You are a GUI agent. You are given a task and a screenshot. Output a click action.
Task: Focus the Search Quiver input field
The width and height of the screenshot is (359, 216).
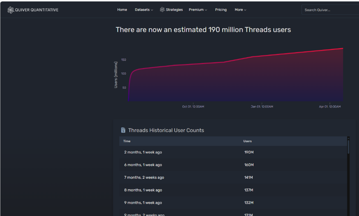click(x=330, y=10)
